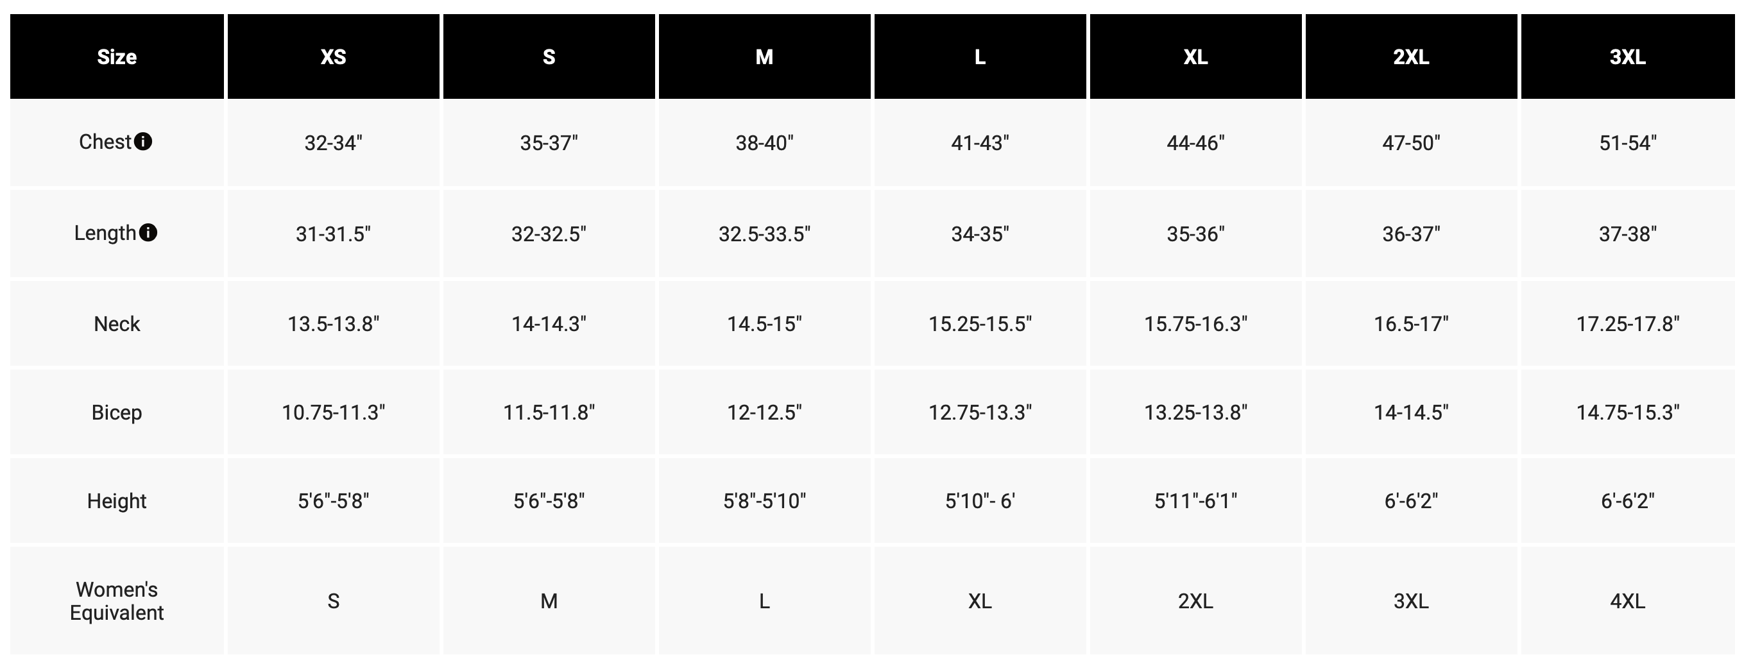Click the Women's Equivalent row label
Image resolution: width=1744 pixels, height=666 pixels.
(117, 601)
